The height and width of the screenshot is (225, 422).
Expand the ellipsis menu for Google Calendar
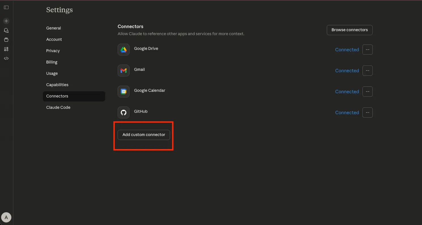pos(368,92)
